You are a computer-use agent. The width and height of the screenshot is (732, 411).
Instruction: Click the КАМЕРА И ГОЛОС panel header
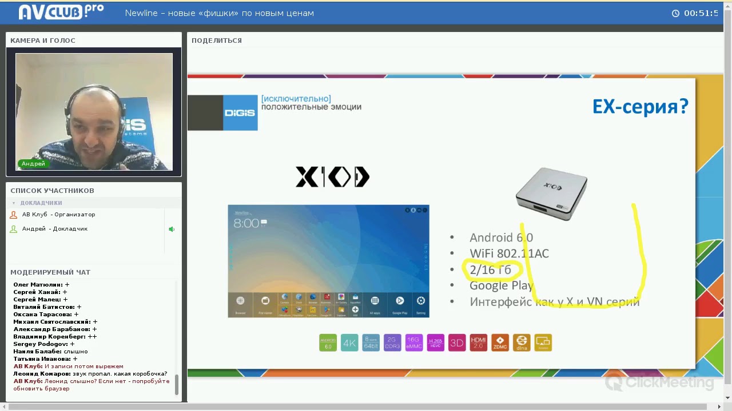[x=43, y=41]
